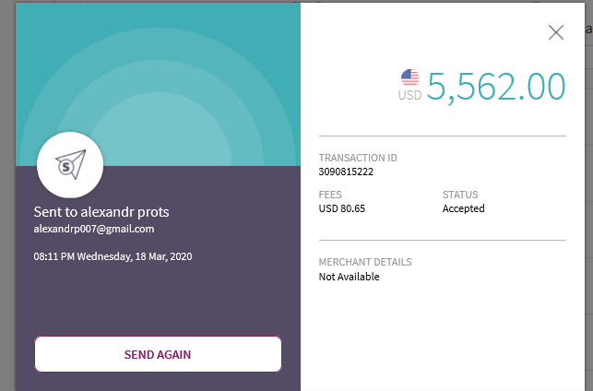Viewport: 593px width, 391px height.
Task: Click the paper plane send money icon
Action: [x=70, y=165]
